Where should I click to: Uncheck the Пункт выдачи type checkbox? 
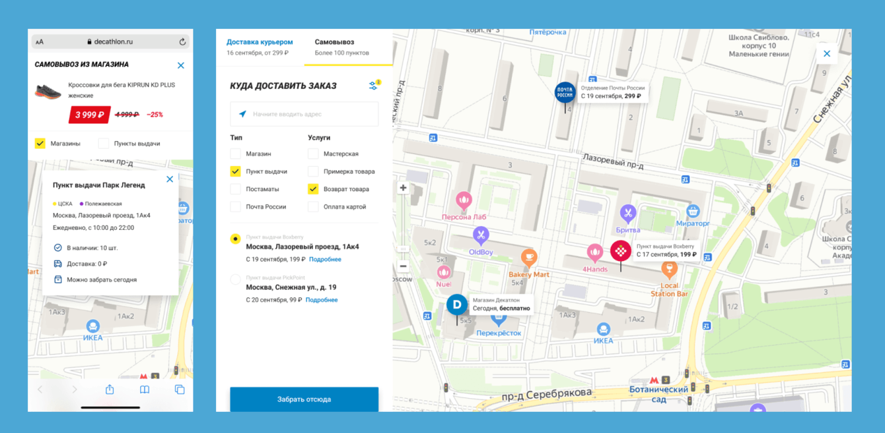pos(235,171)
